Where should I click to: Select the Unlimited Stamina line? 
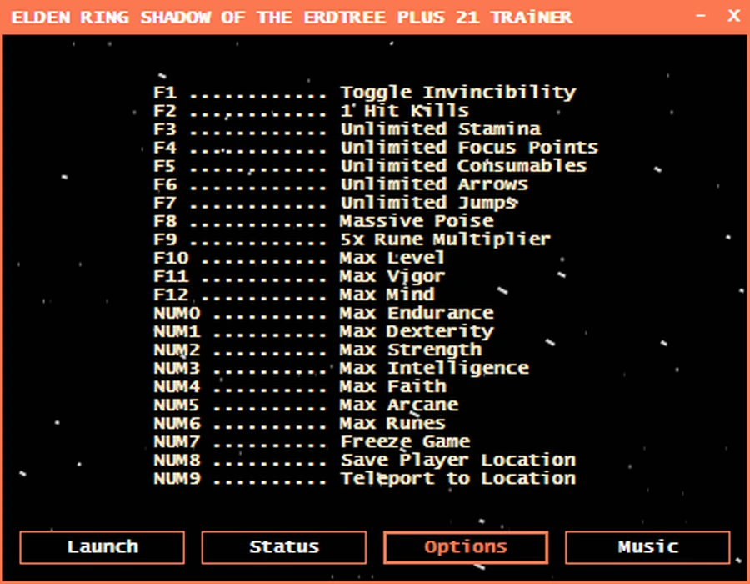(x=347, y=129)
